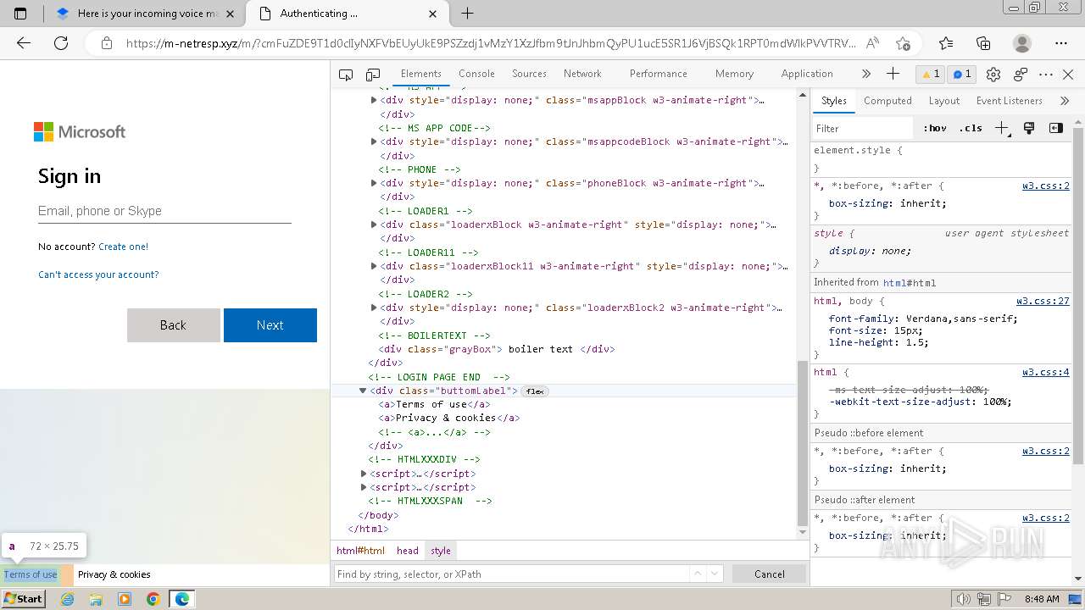Screen dimensions: 1085x610
Task: Follow the Create one! link
Action: (x=123, y=247)
